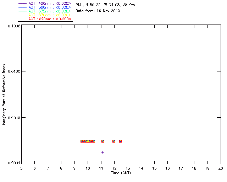Click the PML station location header text

(105, 5)
